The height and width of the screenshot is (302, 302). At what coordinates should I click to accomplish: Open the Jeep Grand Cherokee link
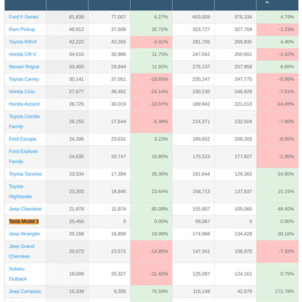click(x=21, y=251)
